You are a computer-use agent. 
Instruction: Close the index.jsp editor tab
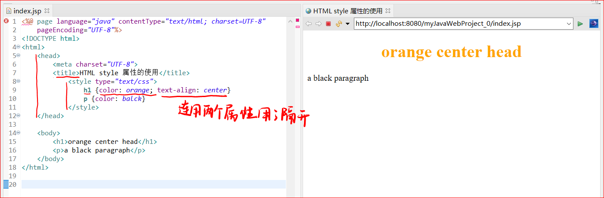pos(47,10)
